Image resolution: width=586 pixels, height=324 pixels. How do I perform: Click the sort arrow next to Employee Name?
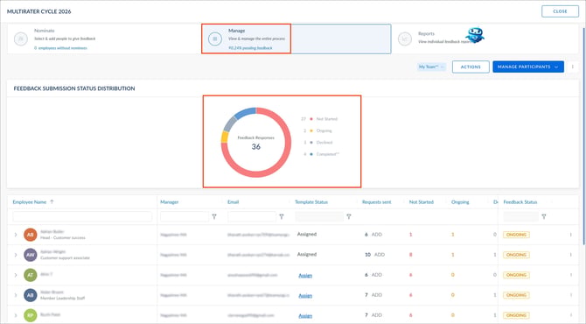[x=52, y=201]
